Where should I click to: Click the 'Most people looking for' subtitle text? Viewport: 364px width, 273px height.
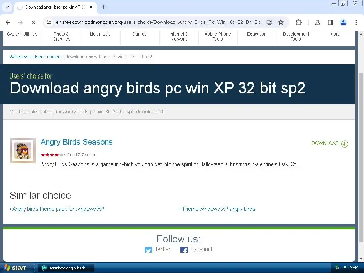click(87, 112)
